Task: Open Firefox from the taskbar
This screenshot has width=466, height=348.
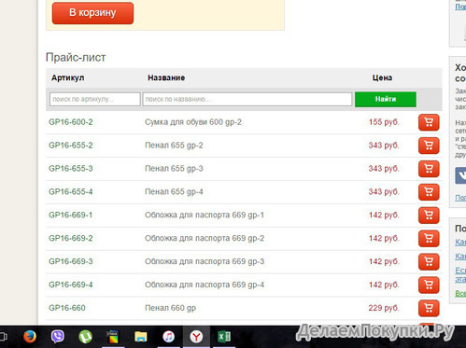Action: coord(30,337)
